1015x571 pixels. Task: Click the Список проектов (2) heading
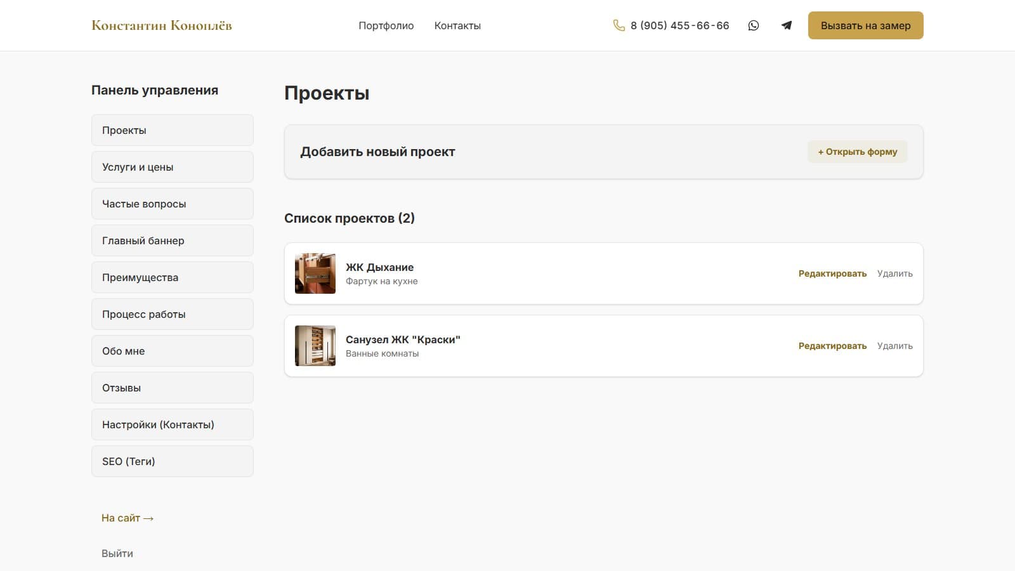[350, 218]
